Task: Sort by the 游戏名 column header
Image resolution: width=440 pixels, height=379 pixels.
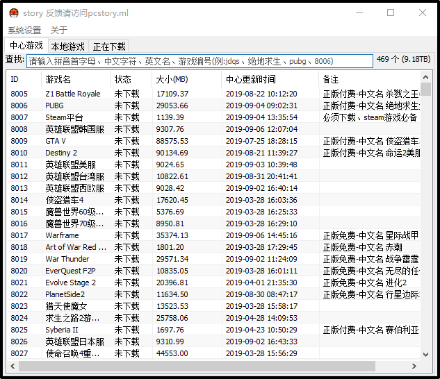Action: pos(76,79)
